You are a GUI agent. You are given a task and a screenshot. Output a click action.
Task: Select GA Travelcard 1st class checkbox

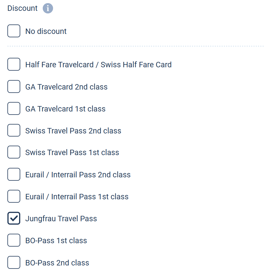point(14,109)
